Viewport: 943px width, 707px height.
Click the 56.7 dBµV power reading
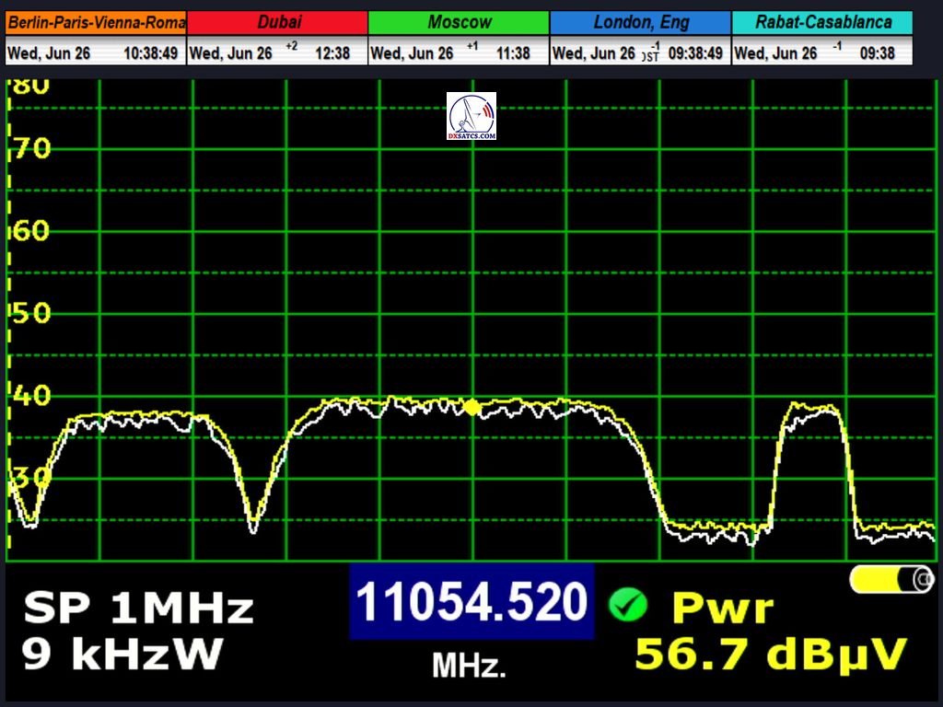[x=771, y=655]
